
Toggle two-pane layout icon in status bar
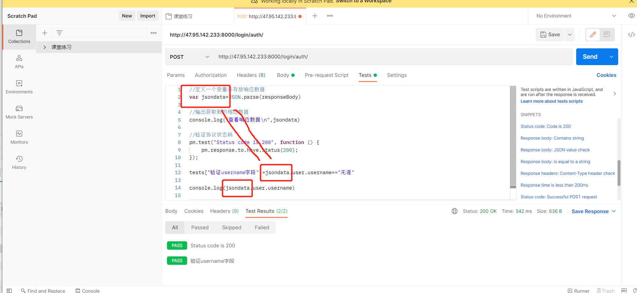pyautogui.click(x=624, y=291)
